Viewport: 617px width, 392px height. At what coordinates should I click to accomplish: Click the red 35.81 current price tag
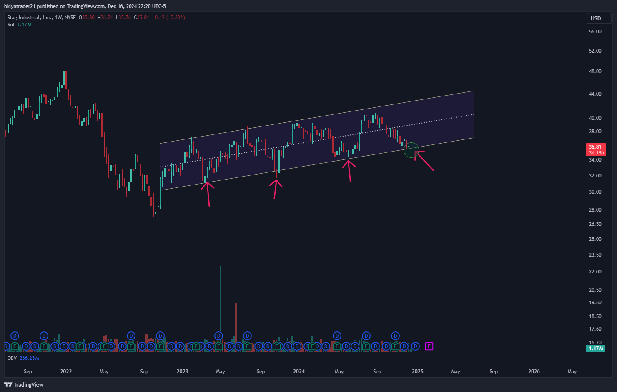click(596, 149)
